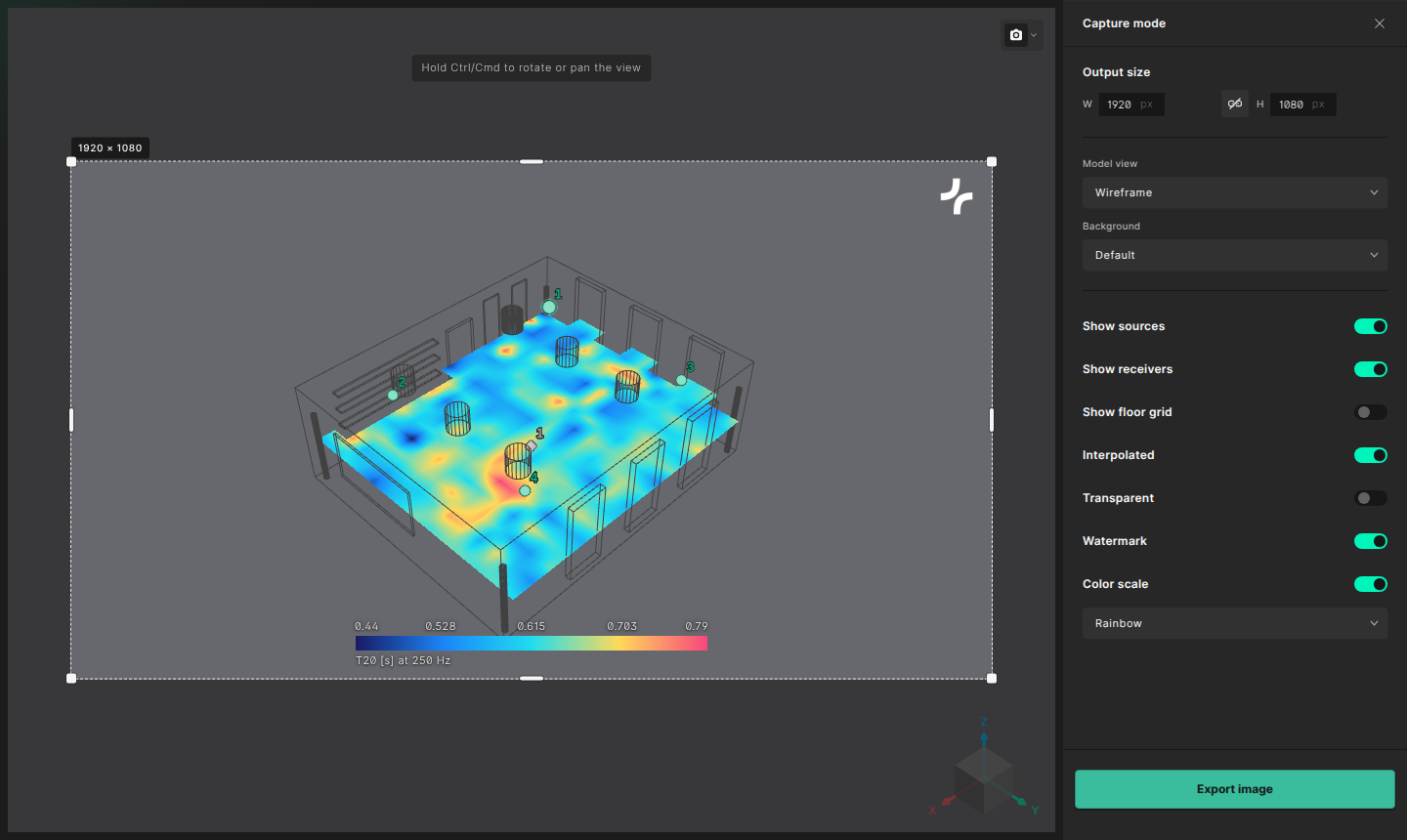
Task: Toggle the aspect ratio link icon
Action: coord(1235,104)
